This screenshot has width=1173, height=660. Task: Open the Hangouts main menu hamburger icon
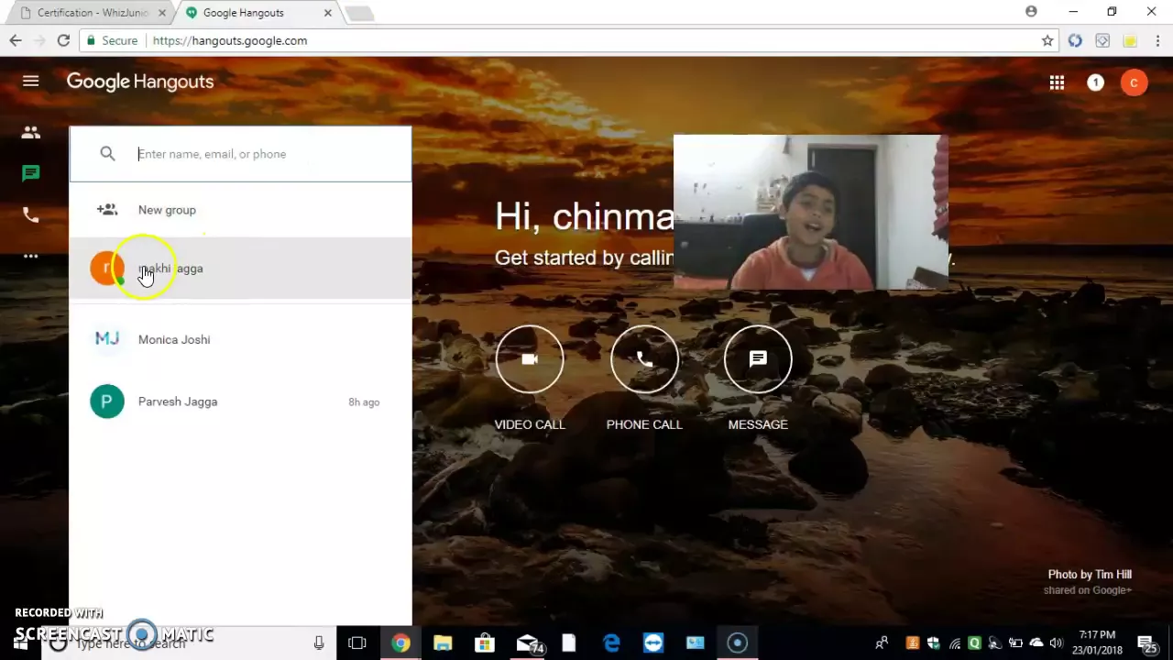30,82
